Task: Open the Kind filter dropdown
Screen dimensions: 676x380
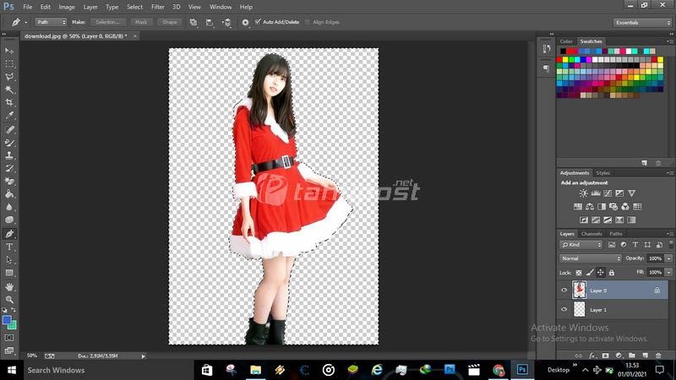Action: (x=581, y=245)
